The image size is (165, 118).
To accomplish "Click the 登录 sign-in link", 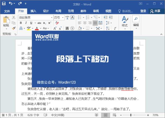I will pos(143,11).
